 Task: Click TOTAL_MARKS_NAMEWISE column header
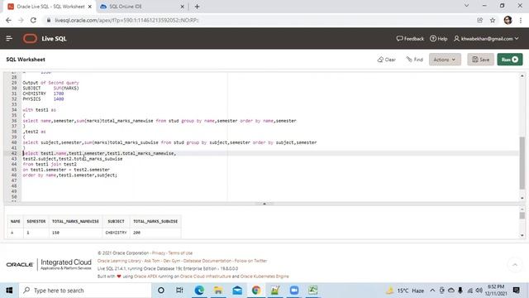coord(75,221)
